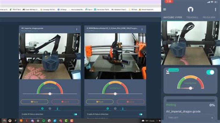Viewport: 220px width, 123px height.
Task: Toggle AI failure detection on right printer
Action: pyautogui.click(x=141, y=114)
